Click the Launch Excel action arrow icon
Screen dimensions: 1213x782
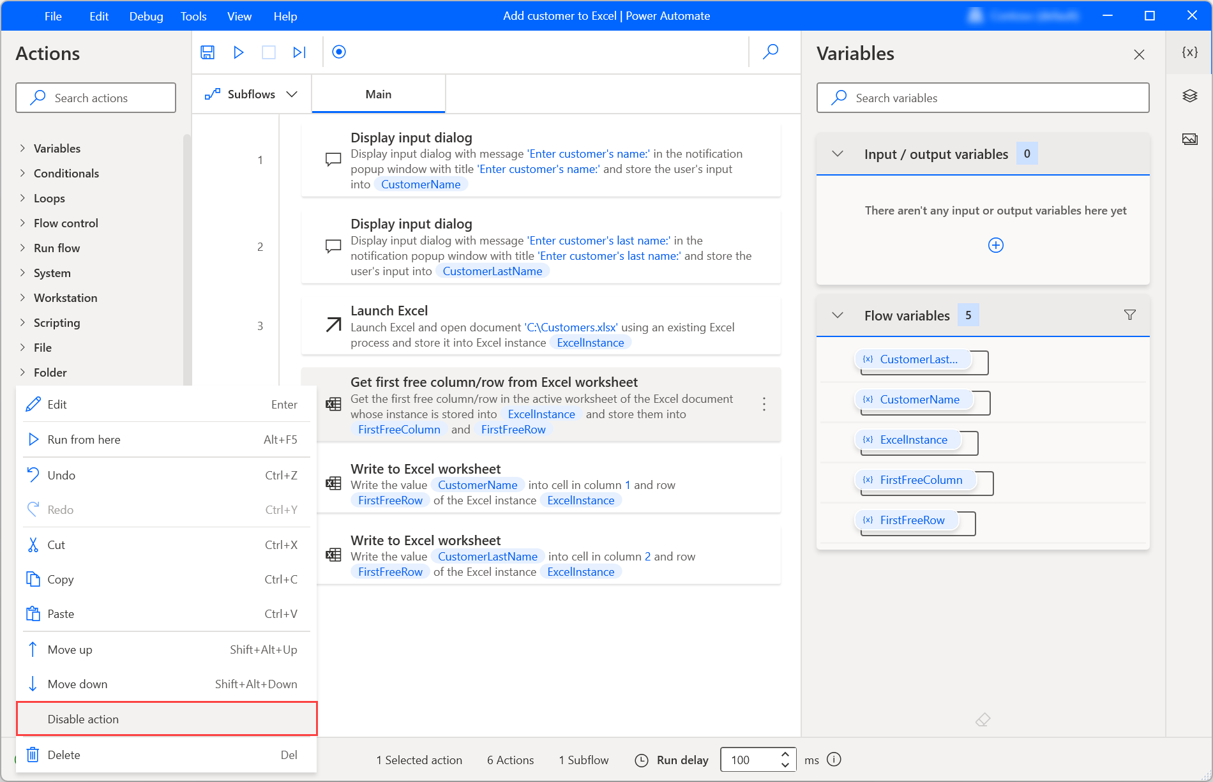[333, 325]
